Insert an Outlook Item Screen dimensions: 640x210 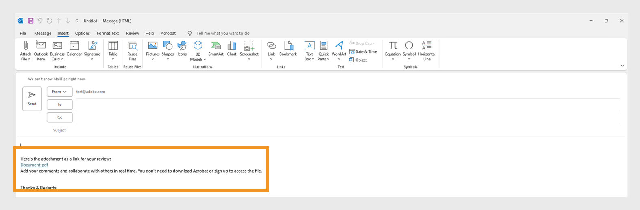click(x=41, y=51)
